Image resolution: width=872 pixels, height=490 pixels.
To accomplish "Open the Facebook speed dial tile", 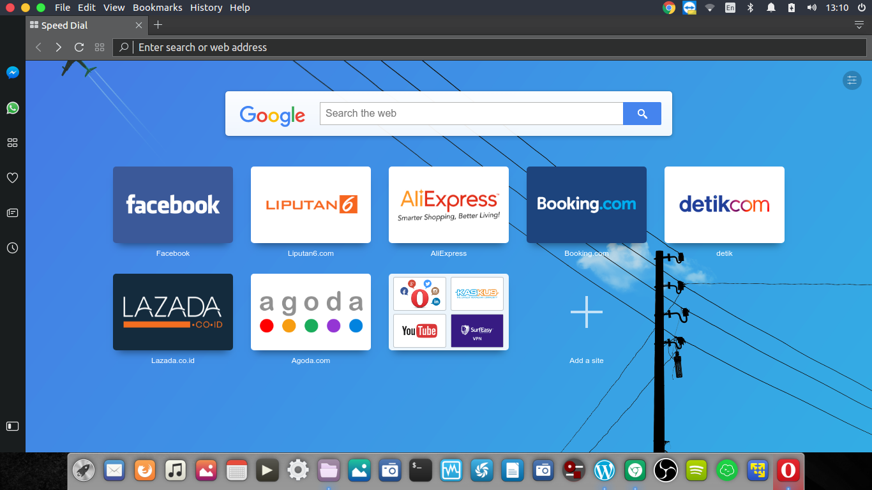I will coord(173,205).
